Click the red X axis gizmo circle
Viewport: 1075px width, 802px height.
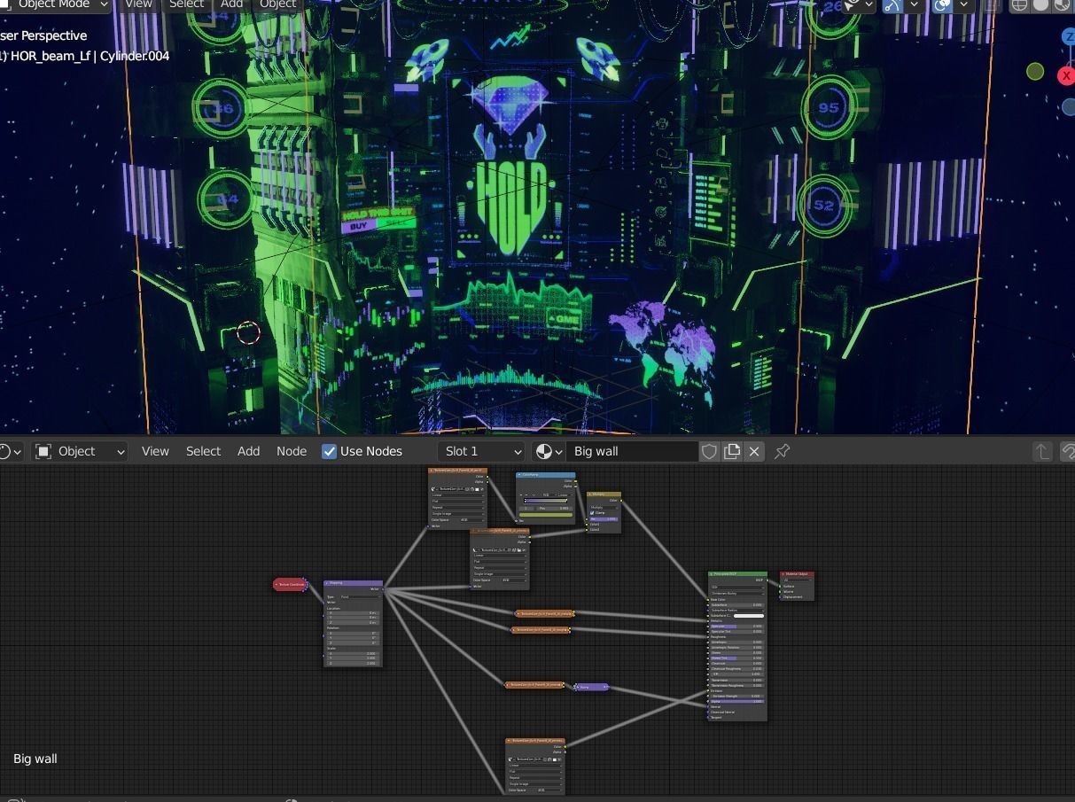(1066, 76)
